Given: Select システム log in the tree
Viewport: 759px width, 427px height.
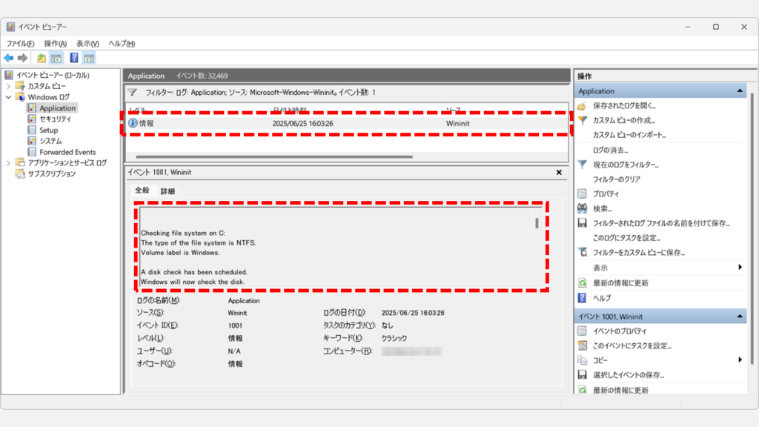Looking at the screenshot, I should (50, 141).
